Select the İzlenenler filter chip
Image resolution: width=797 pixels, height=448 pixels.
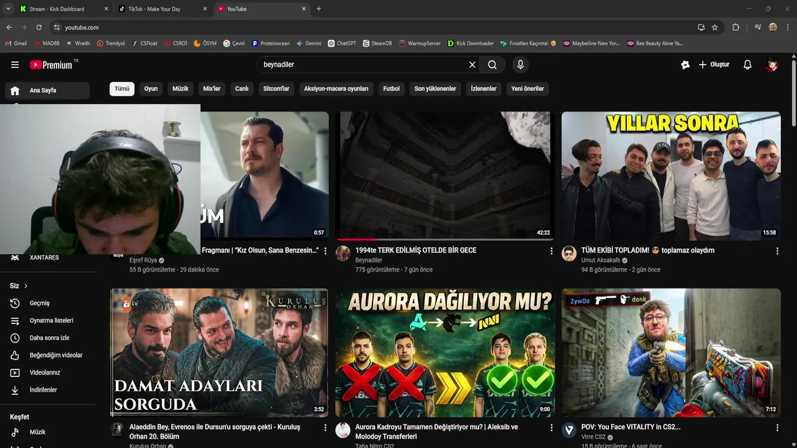tap(484, 88)
